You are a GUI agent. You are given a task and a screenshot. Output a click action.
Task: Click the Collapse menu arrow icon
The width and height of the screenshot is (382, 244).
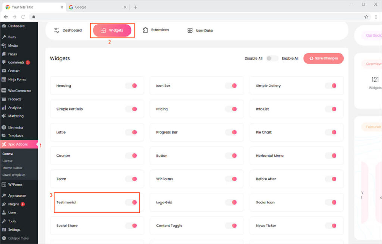[4, 238]
